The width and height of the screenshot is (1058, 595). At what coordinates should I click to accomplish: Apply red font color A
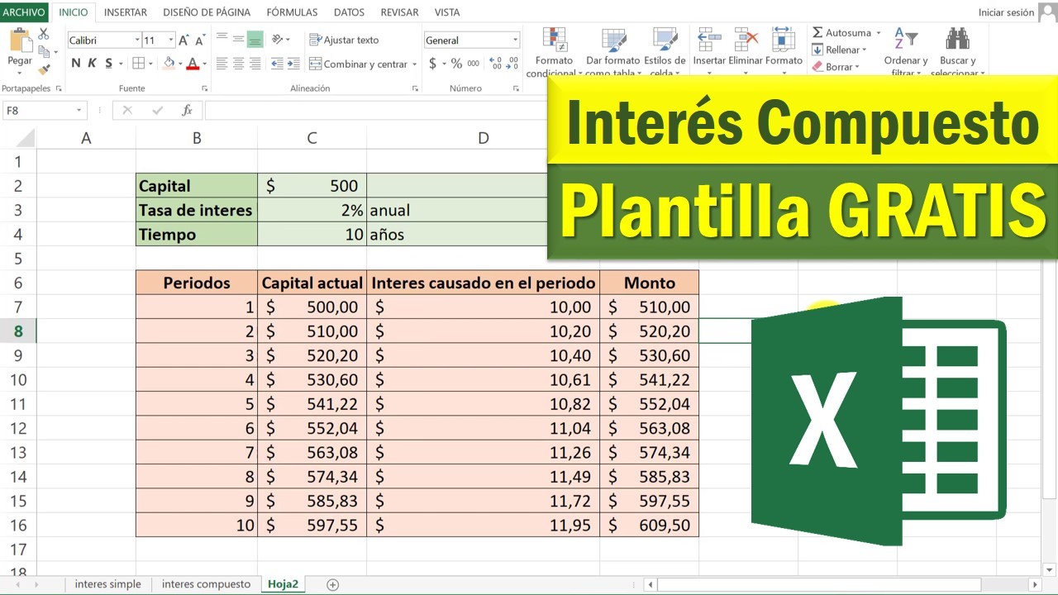tap(193, 64)
